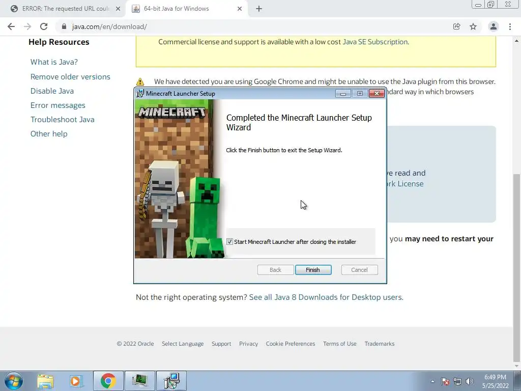Image resolution: width=521 pixels, height=391 pixels.
Task: Minimize the Minecraft Launcher Setup dialog
Action: pos(343,94)
